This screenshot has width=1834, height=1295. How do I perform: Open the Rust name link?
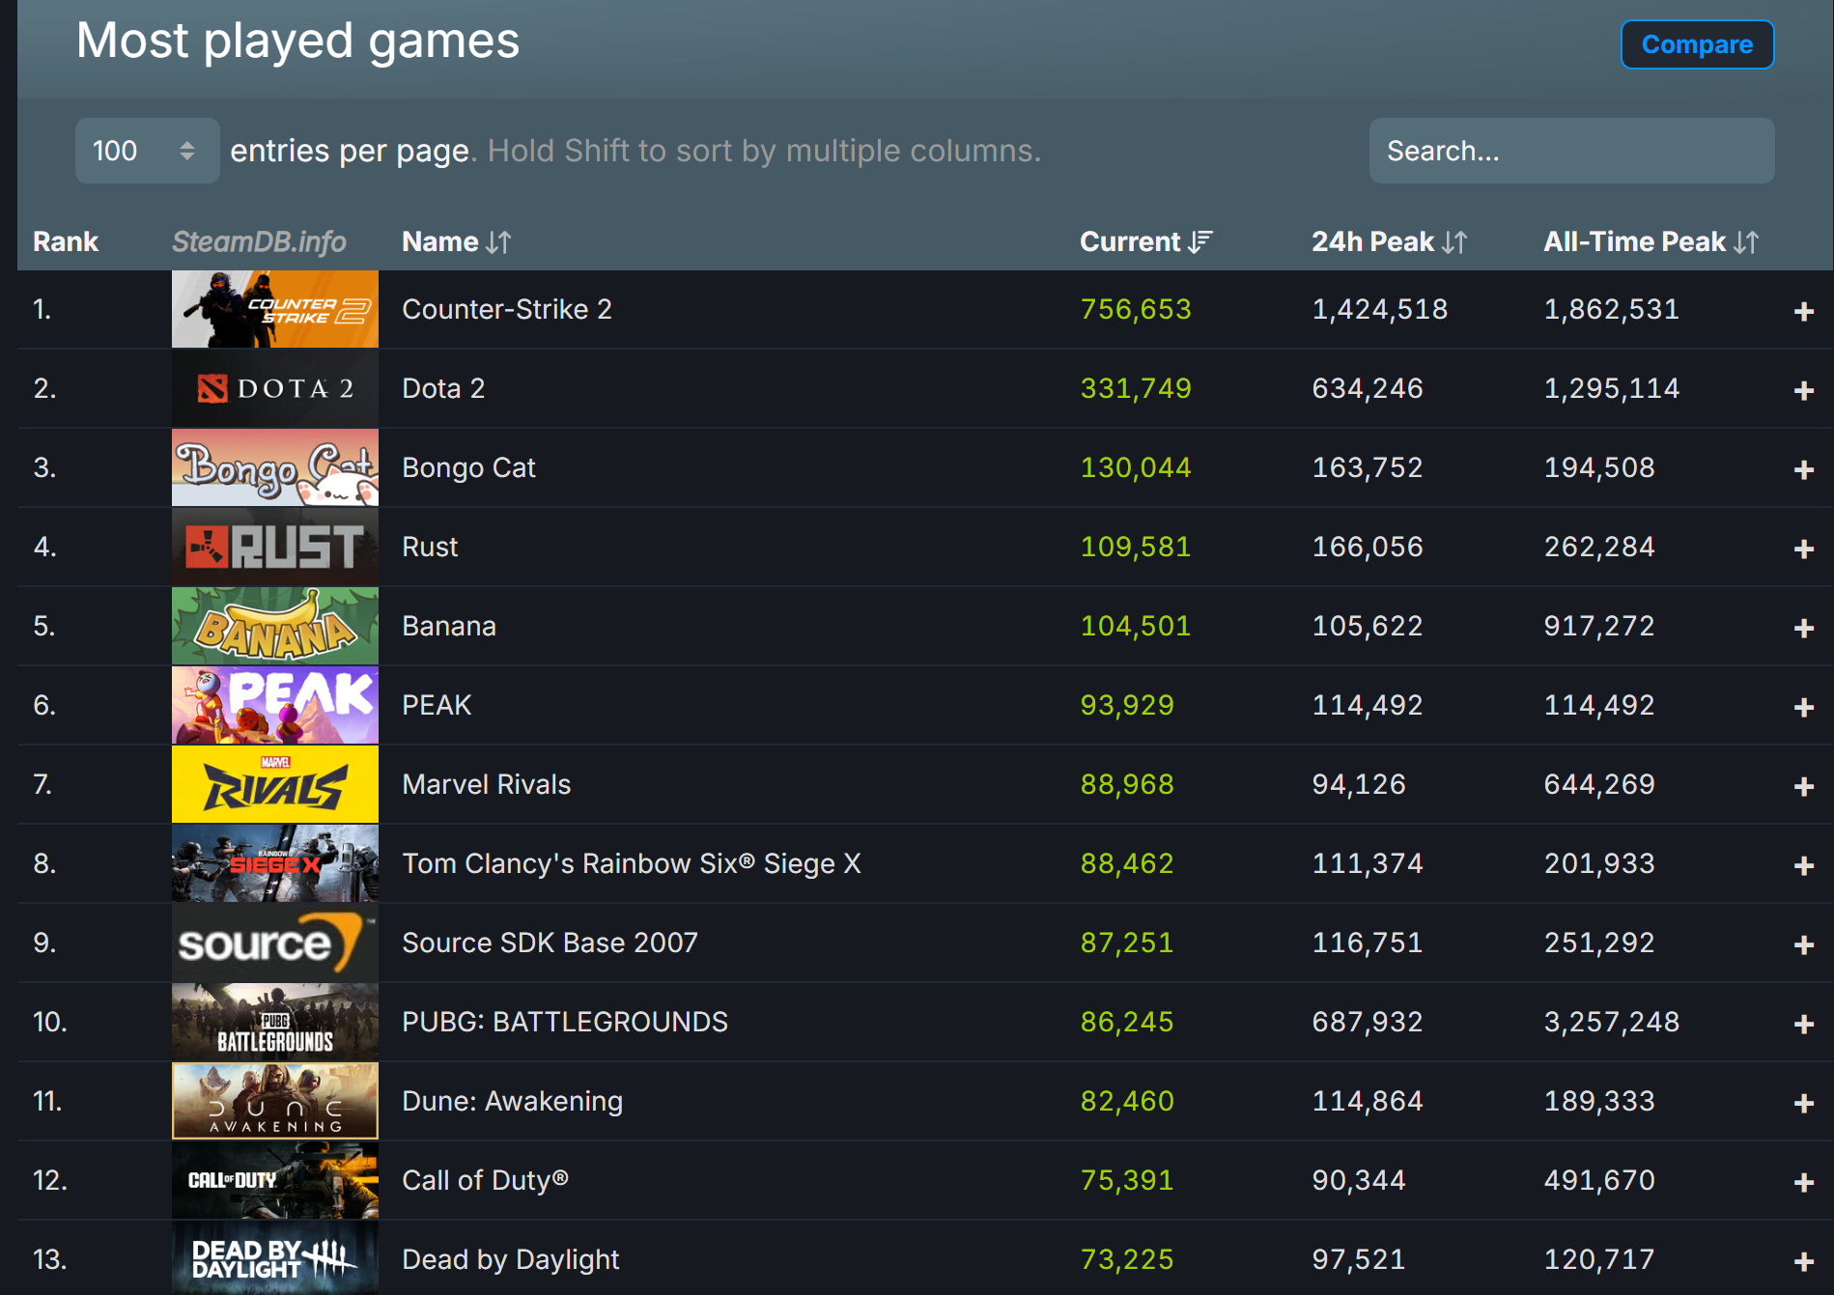click(x=430, y=547)
